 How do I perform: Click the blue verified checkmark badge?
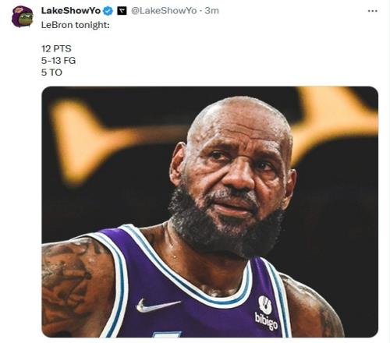[x=108, y=11]
